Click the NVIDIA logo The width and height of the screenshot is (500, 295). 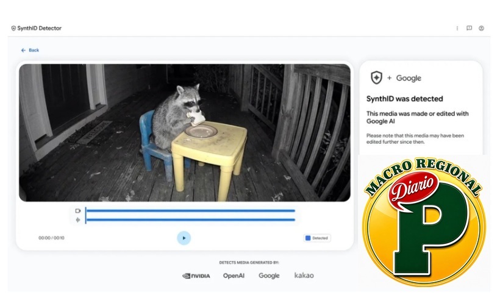tap(196, 276)
